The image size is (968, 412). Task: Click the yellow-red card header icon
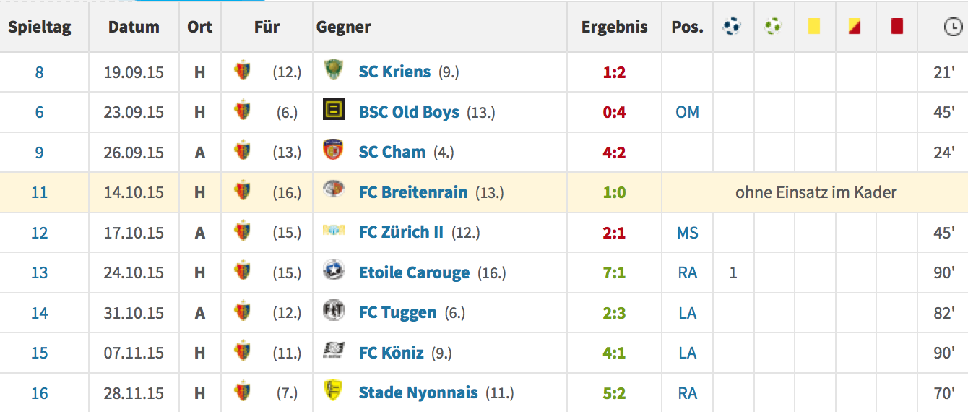point(855,27)
